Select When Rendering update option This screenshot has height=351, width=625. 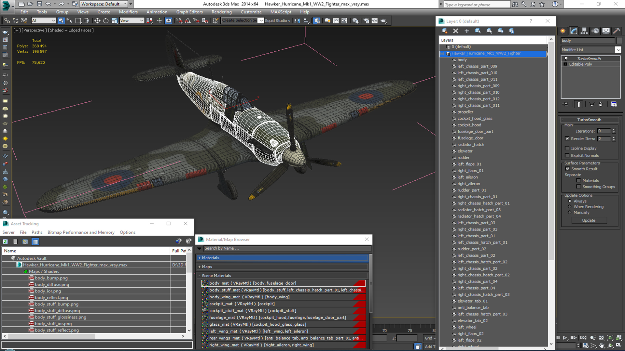(x=570, y=207)
